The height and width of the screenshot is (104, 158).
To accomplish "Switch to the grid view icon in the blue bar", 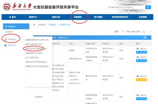I will click(x=145, y=38).
